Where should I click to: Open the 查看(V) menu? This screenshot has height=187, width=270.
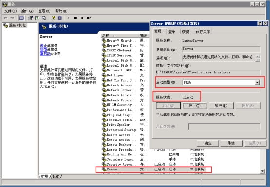(44, 11)
